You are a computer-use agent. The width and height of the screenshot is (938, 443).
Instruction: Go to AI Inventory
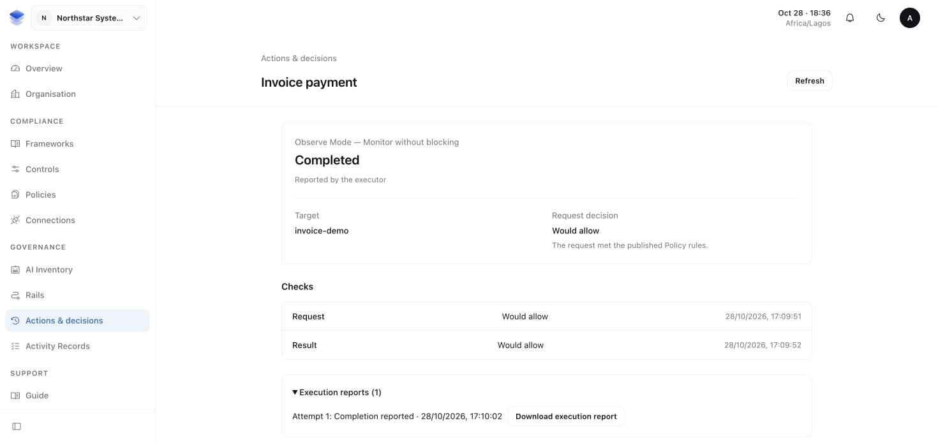click(x=77, y=270)
